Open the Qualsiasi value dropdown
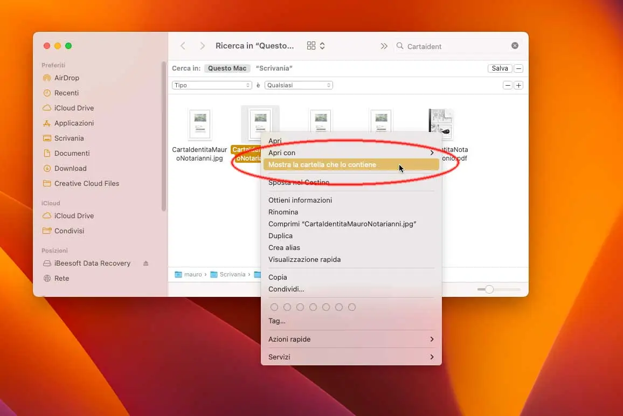This screenshot has width=623, height=416. click(299, 85)
